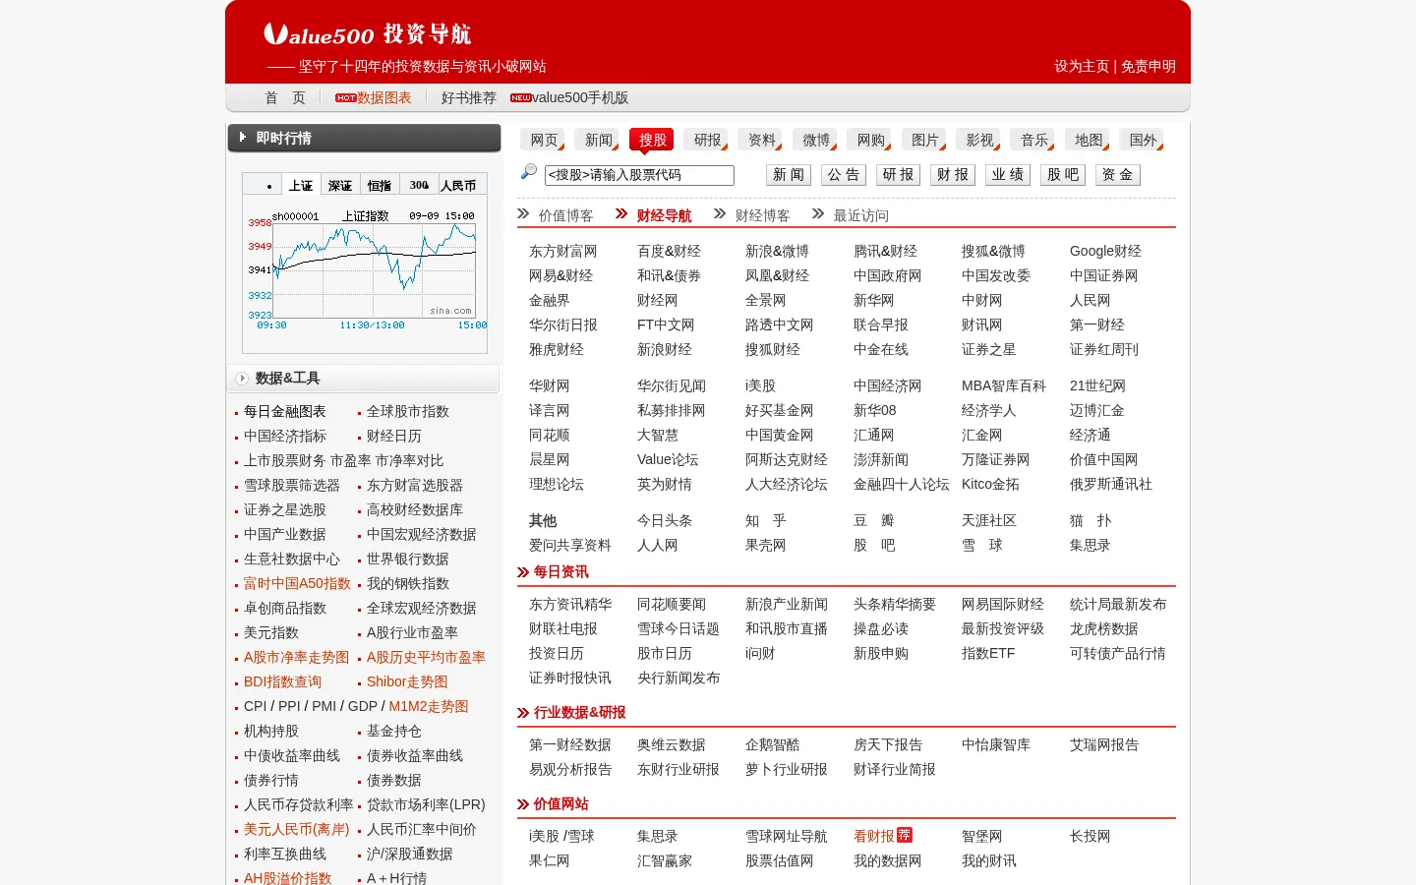Open 每日金融图表 in the sidebar
This screenshot has height=885, width=1416.
click(x=284, y=411)
